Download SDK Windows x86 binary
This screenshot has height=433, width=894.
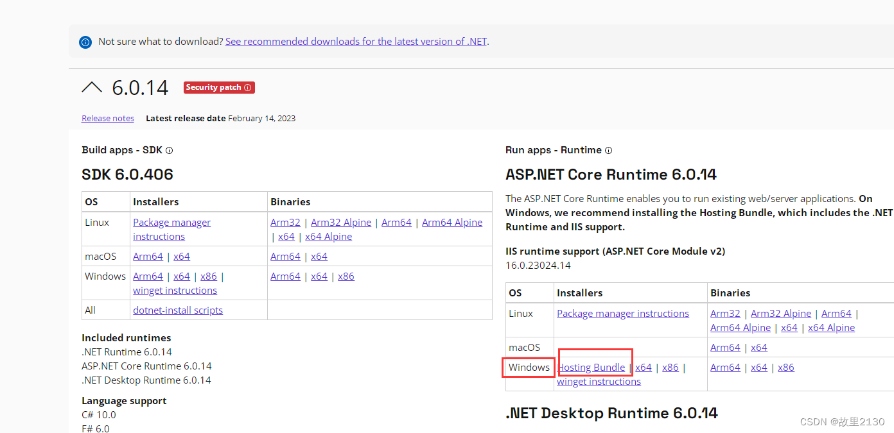click(346, 276)
